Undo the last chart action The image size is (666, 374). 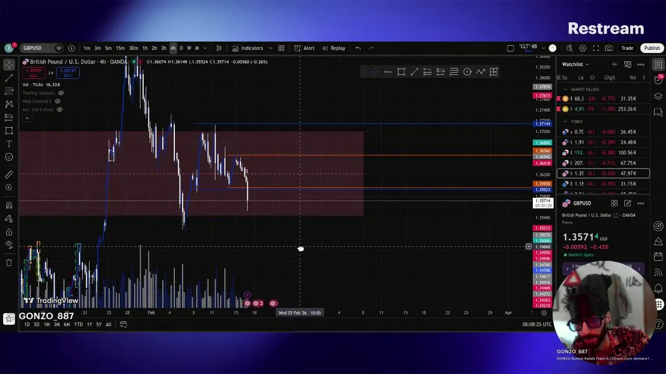pos(358,48)
